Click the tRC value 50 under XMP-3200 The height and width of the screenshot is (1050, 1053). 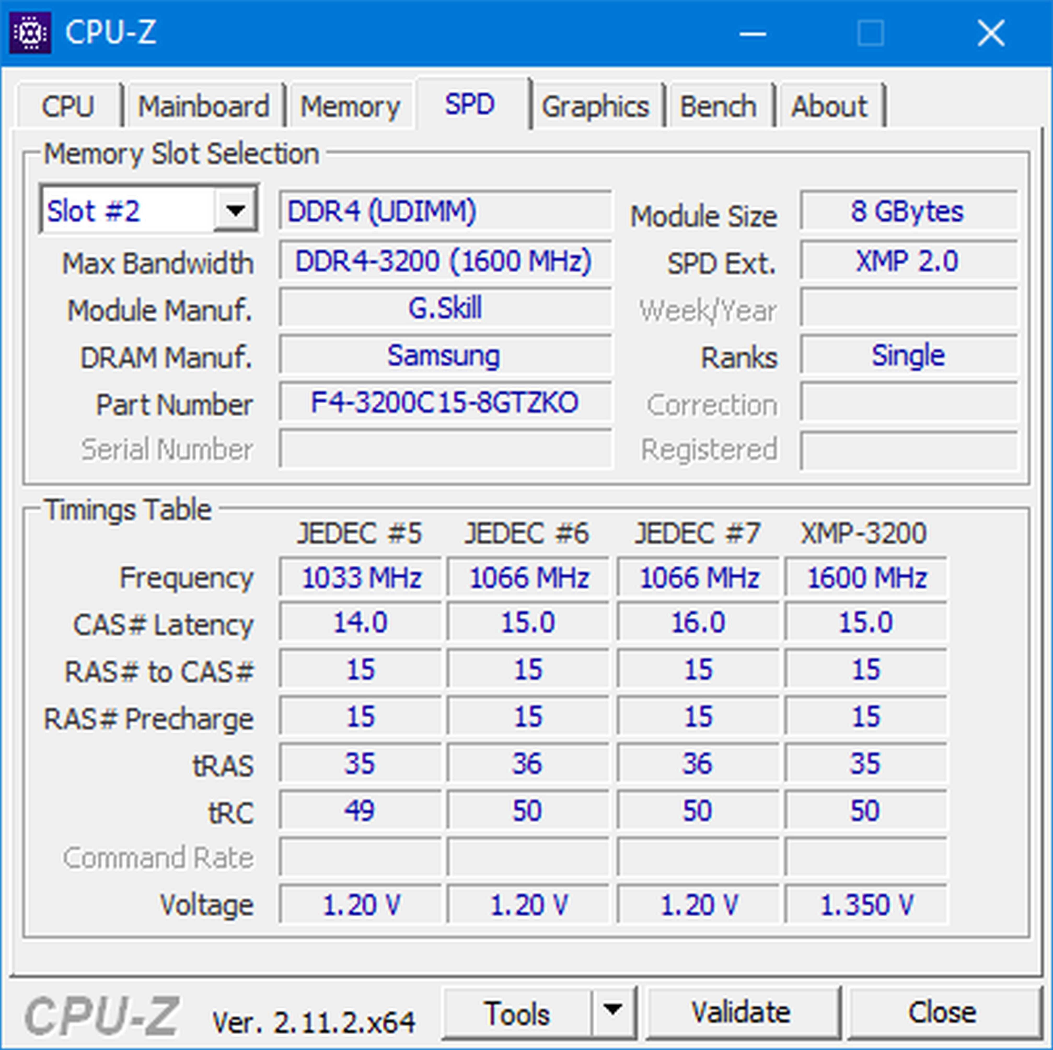[867, 811]
